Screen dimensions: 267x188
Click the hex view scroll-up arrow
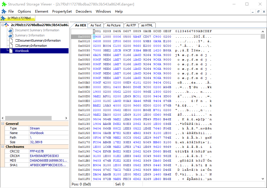point(263,31)
